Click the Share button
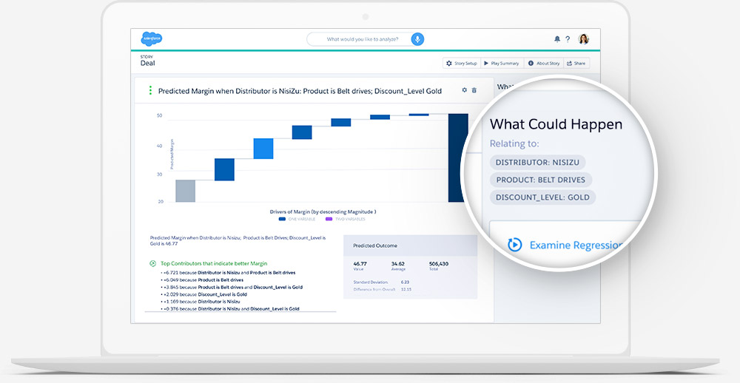The width and height of the screenshot is (740, 383). point(576,63)
